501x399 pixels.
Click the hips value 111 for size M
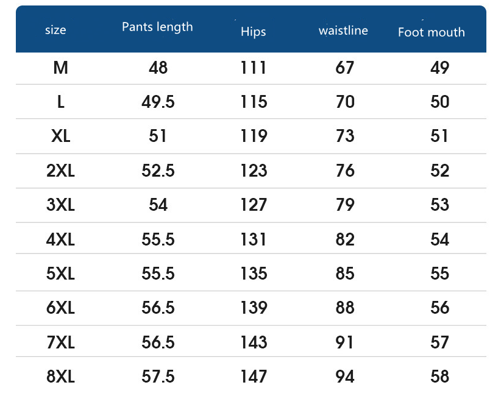point(254,68)
